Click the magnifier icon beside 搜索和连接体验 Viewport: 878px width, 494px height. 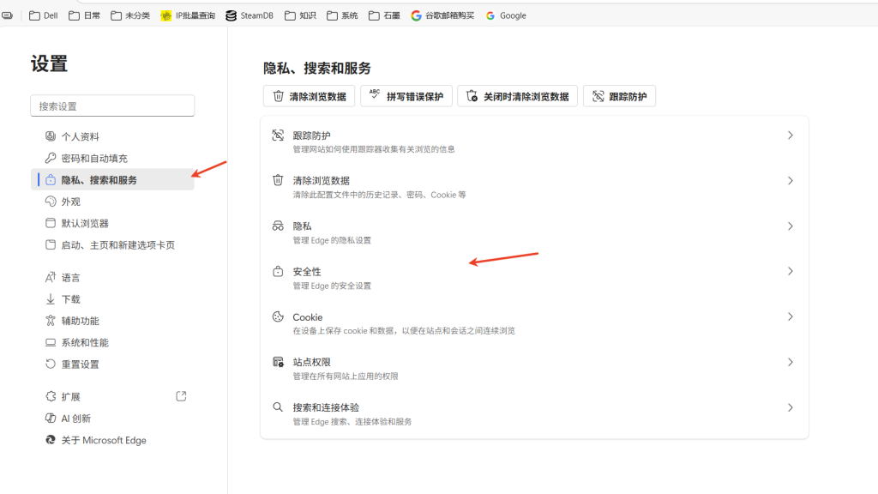pyautogui.click(x=278, y=408)
